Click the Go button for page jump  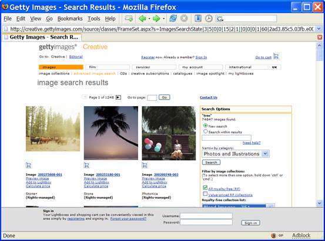click(165, 97)
